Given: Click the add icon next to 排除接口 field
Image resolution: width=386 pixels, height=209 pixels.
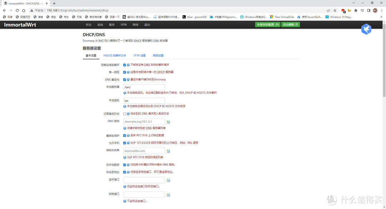Looking at the screenshot, I should 168,195.
